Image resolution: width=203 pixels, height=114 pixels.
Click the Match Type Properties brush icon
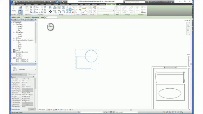click(31, 12)
